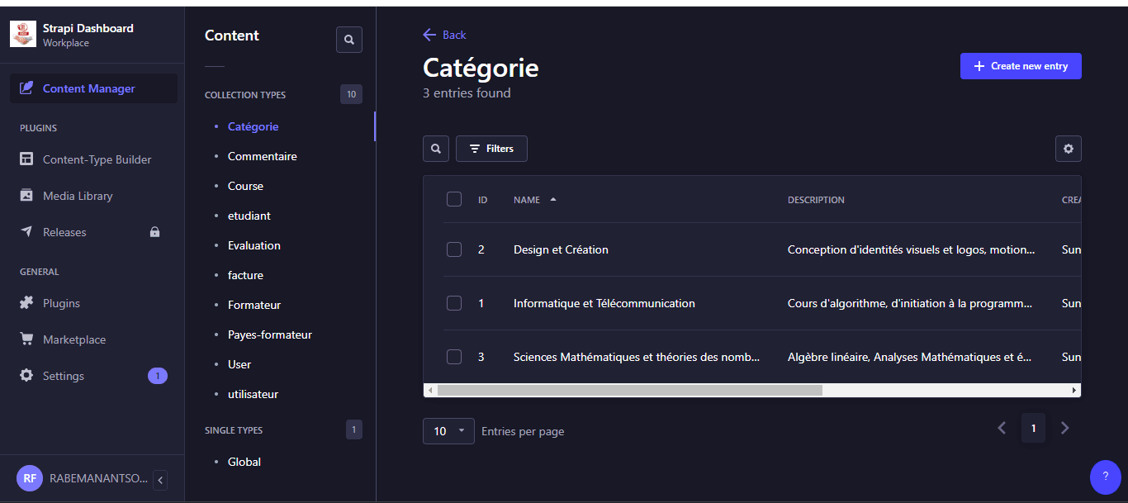
Task: Select page 1 in pagination
Action: click(1033, 428)
